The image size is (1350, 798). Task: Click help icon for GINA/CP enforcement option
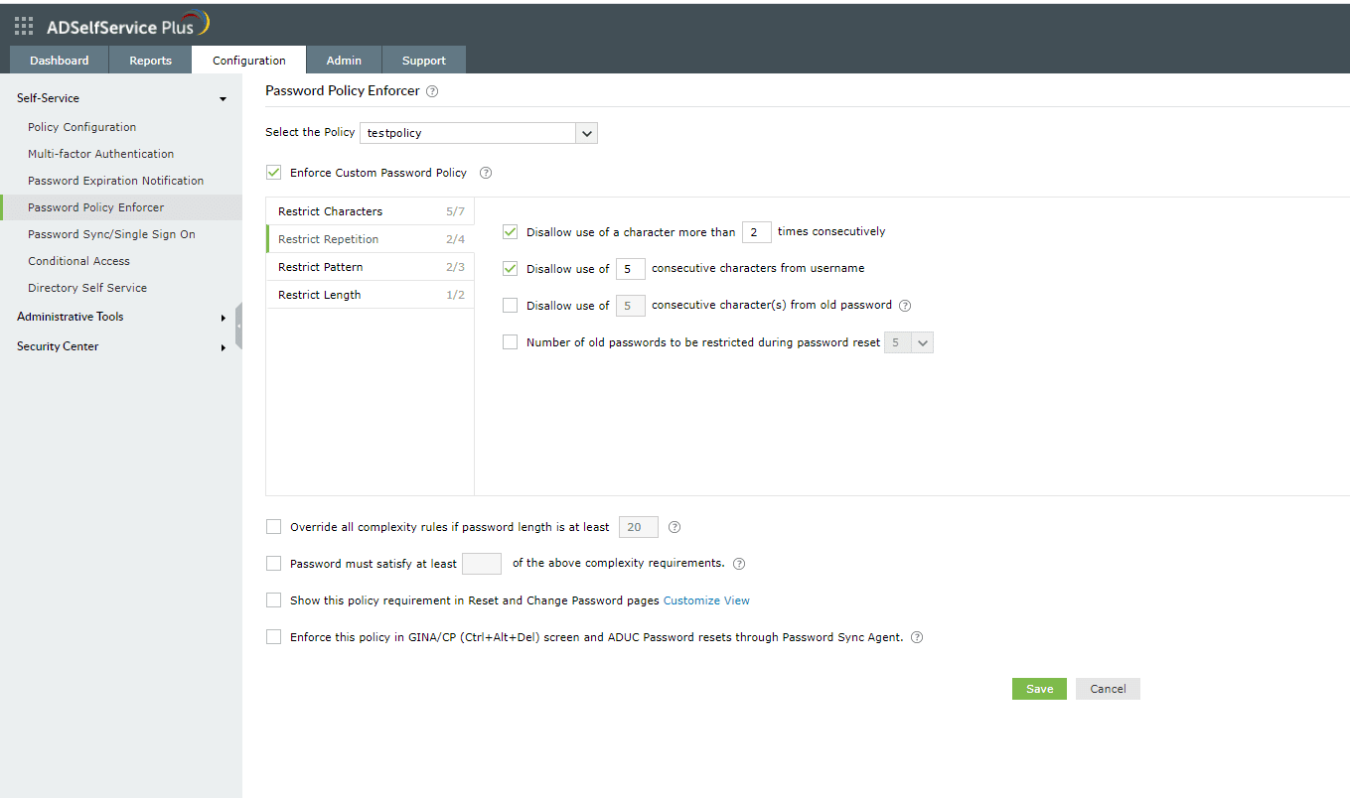[x=916, y=638]
